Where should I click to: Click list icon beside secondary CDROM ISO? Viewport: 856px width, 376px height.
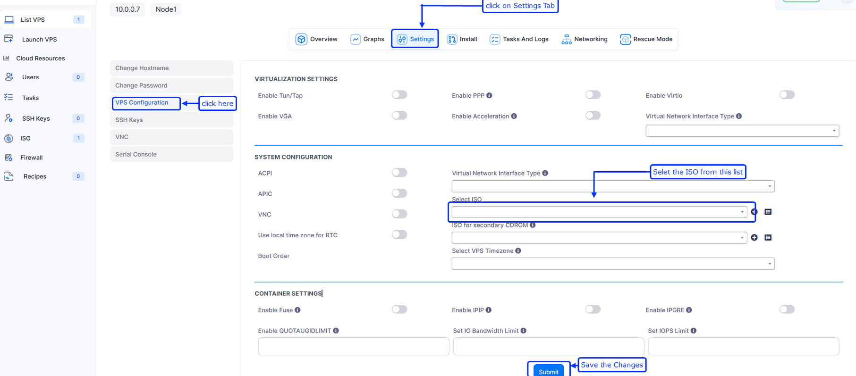coord(768,238)
